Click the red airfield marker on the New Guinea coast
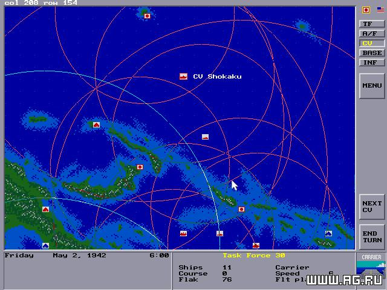The image size is (387, 290). point(45,210)
